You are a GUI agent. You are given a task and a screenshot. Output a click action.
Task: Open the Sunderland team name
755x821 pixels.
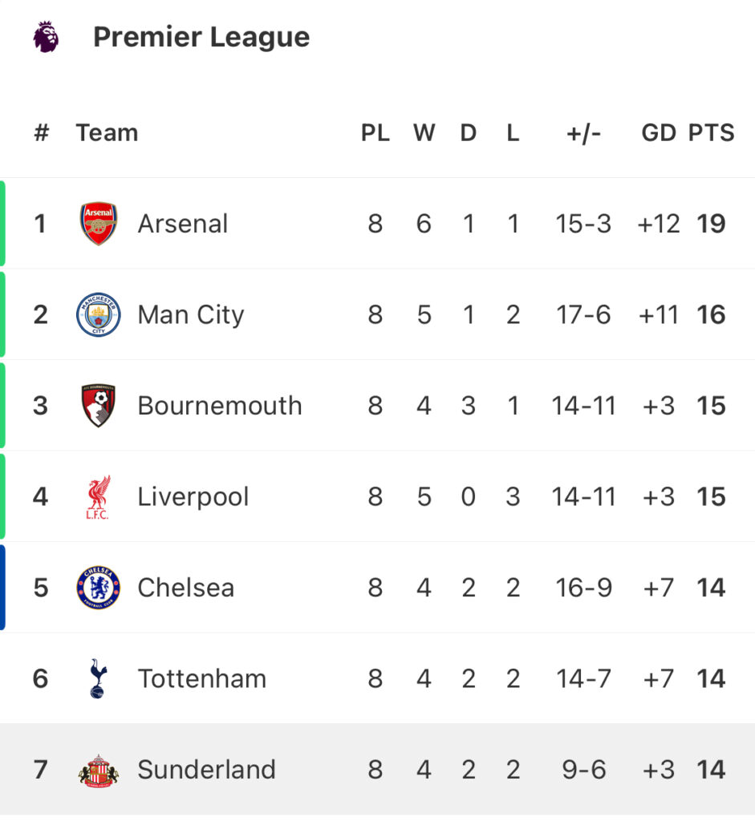pyautogui.click(x=206, y=770)
